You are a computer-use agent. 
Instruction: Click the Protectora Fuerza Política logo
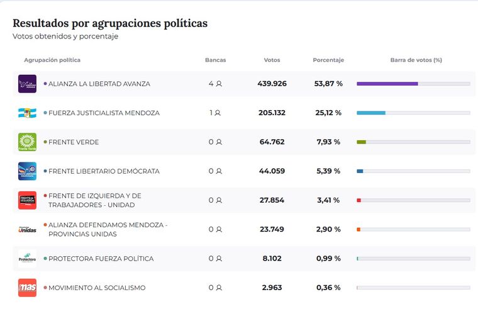tap(27, 259)
